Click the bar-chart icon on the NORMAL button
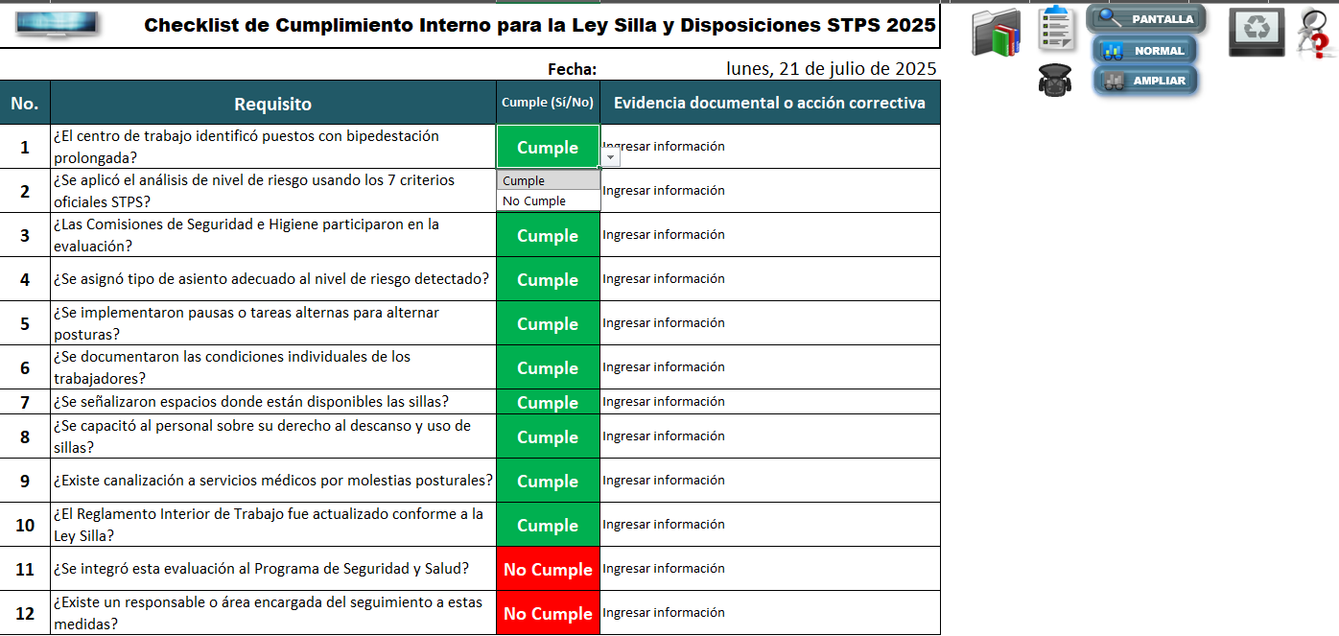Screen dimensions: 1339x636 (x=1115, y=50)
